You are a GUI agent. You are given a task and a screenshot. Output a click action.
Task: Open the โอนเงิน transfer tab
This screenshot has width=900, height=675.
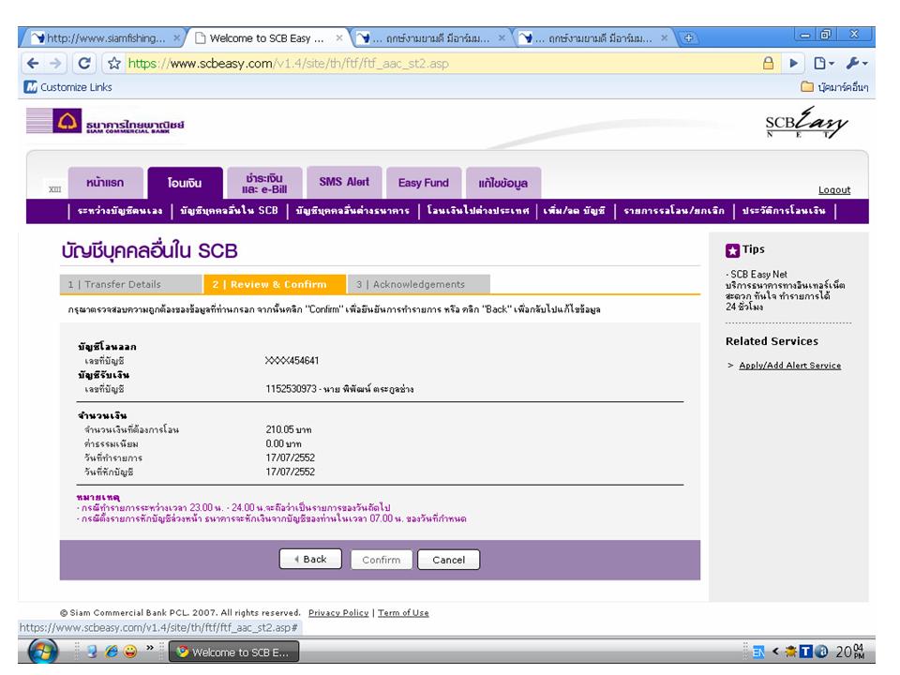[x=185, y=183]
